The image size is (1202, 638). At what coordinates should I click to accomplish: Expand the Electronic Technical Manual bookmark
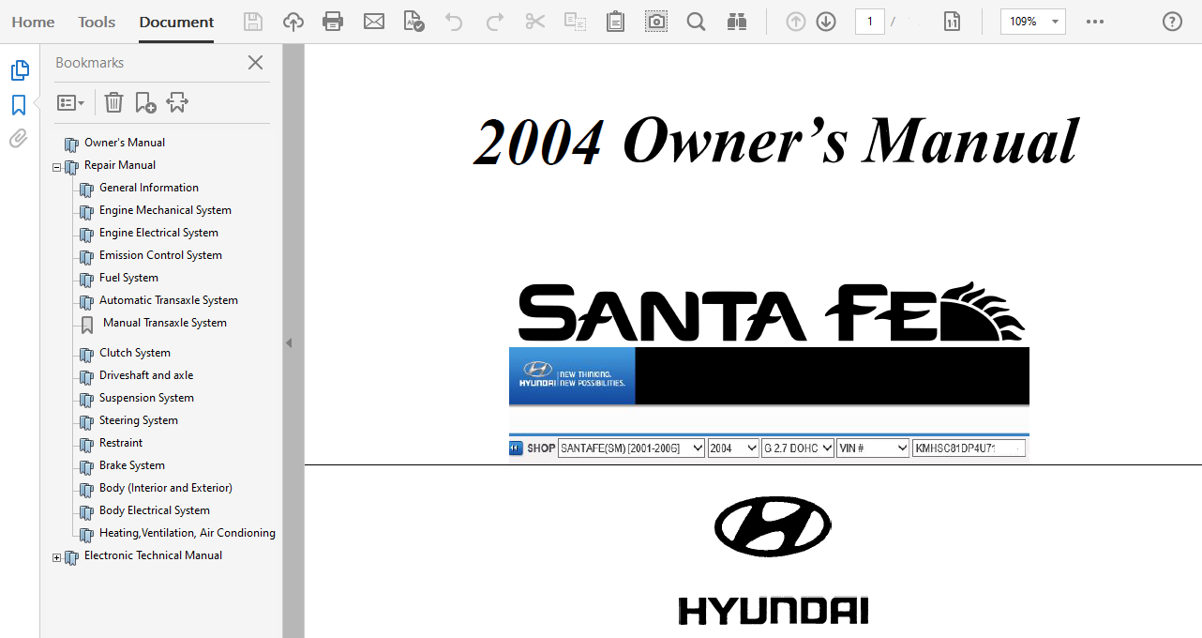click(57, 557)
